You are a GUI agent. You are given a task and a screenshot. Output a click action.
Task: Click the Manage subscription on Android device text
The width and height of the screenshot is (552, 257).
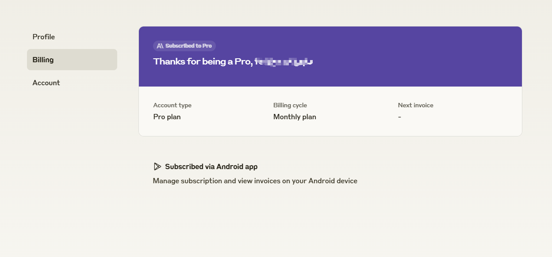255,181
